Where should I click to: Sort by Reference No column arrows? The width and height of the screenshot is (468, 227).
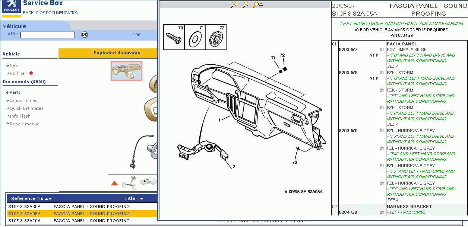coord(48,199)
